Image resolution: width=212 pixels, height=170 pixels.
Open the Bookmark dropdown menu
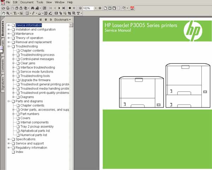63,20
